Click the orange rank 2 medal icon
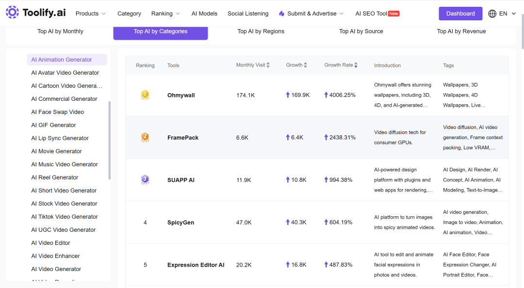524x288 pixels. [145, 137]
